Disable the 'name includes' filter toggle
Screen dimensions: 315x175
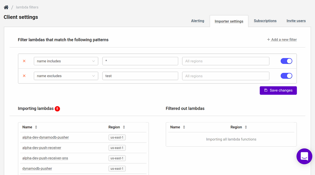(286, 61)
